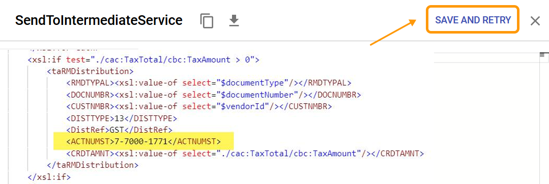Select the SendToIntermediateService title text
549x184 pixels.
(x=99, y=21)
